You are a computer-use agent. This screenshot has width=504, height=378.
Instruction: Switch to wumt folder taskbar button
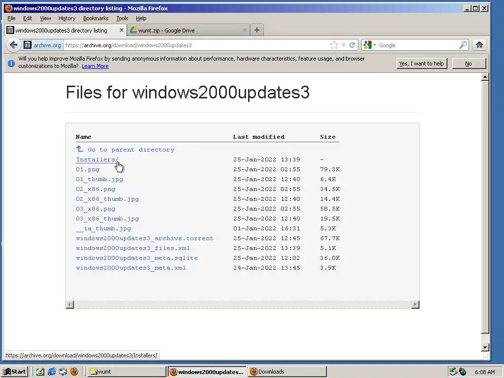[126, 372]
